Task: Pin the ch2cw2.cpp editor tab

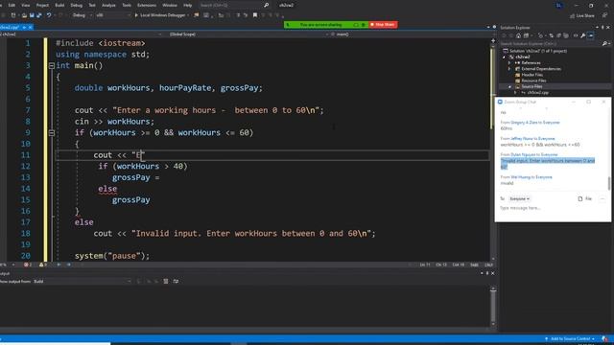Action: point(24,27)
